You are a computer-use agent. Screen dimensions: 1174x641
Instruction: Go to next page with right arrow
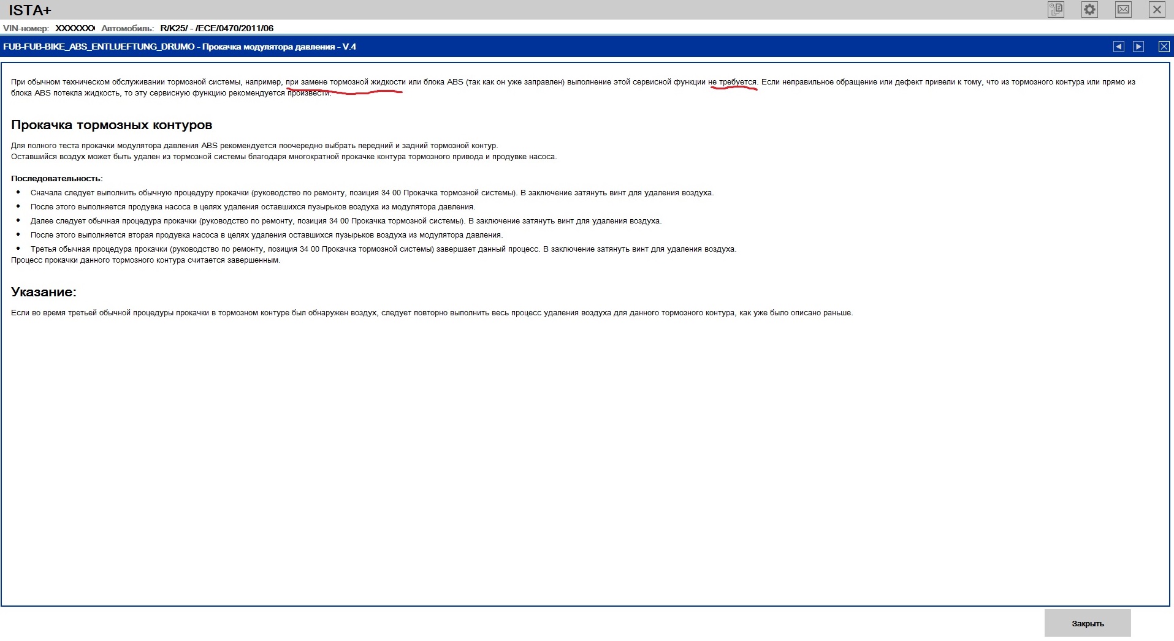(x=1138, y=47)
